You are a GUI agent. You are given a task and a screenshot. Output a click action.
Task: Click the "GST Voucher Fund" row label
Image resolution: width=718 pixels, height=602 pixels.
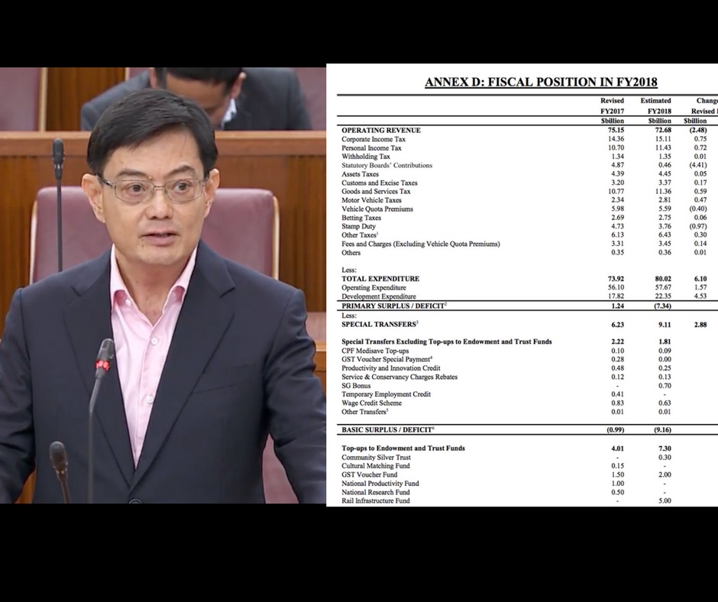[x=370, y=474]
